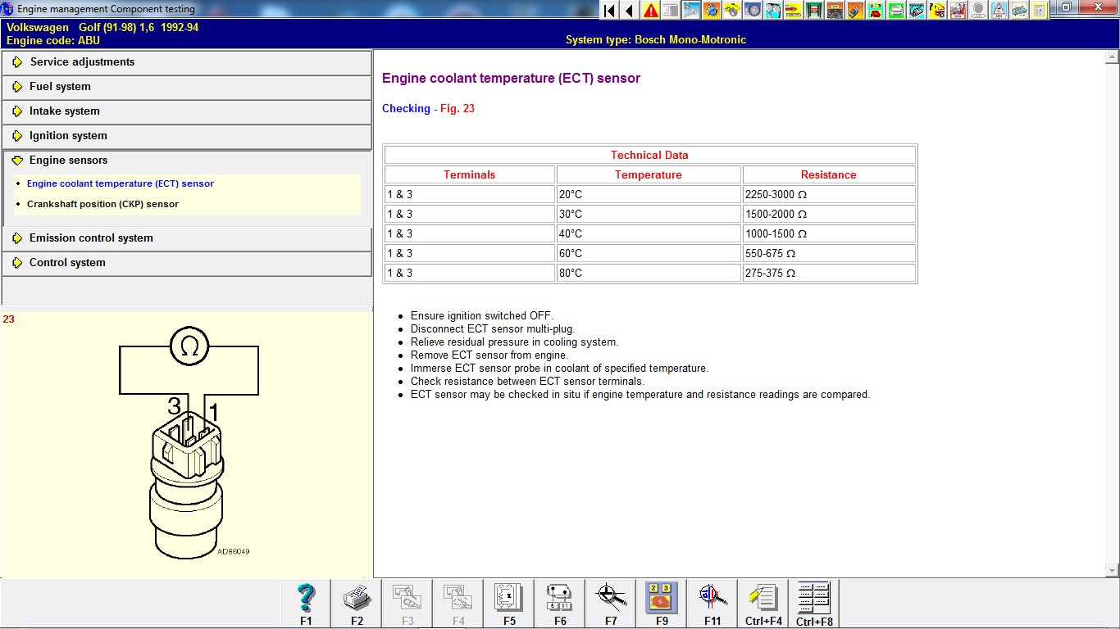1120x629 pixels.
Task: Expand the Ignition system section
Action: point(68,136)
